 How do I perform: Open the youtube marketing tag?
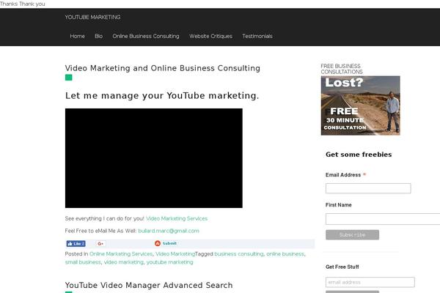coord(170,262)
